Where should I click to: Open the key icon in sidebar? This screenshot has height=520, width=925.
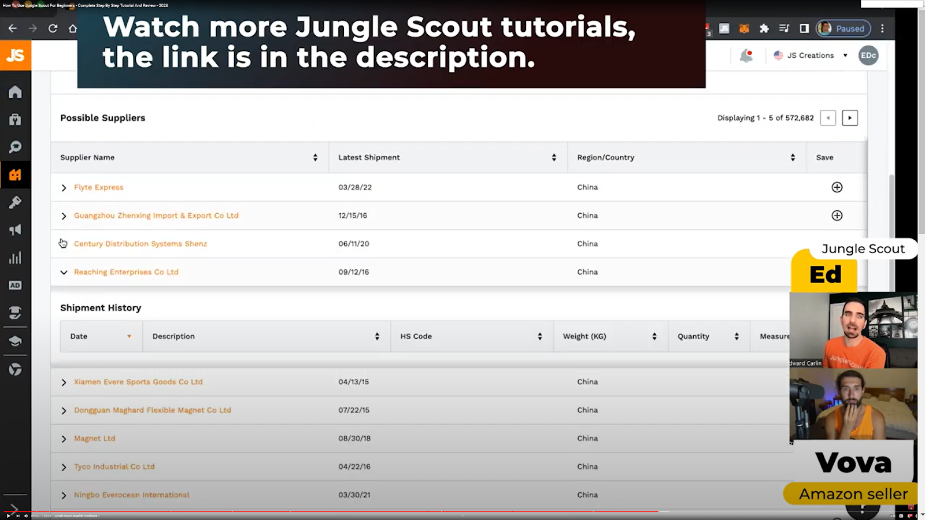point(15,202)
